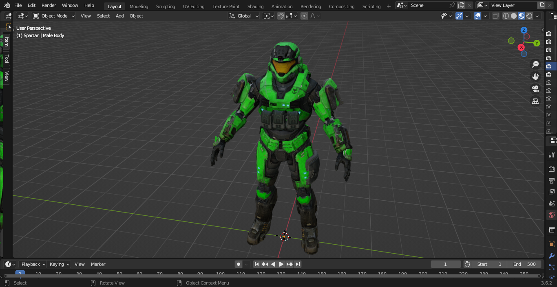
Task: Select wireframe viewport shading
Action: coord(506,16)
